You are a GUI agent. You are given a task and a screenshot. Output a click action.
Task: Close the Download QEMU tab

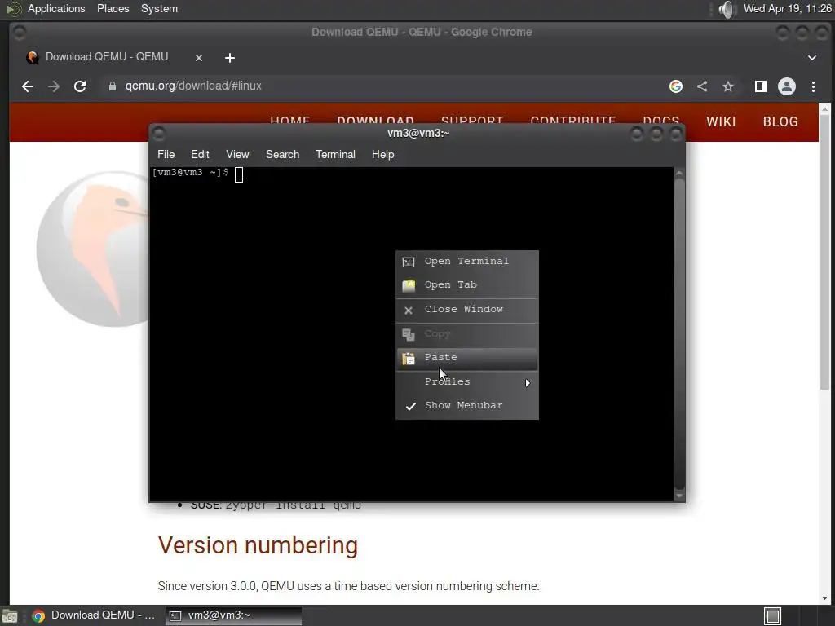tap(199, 58)
